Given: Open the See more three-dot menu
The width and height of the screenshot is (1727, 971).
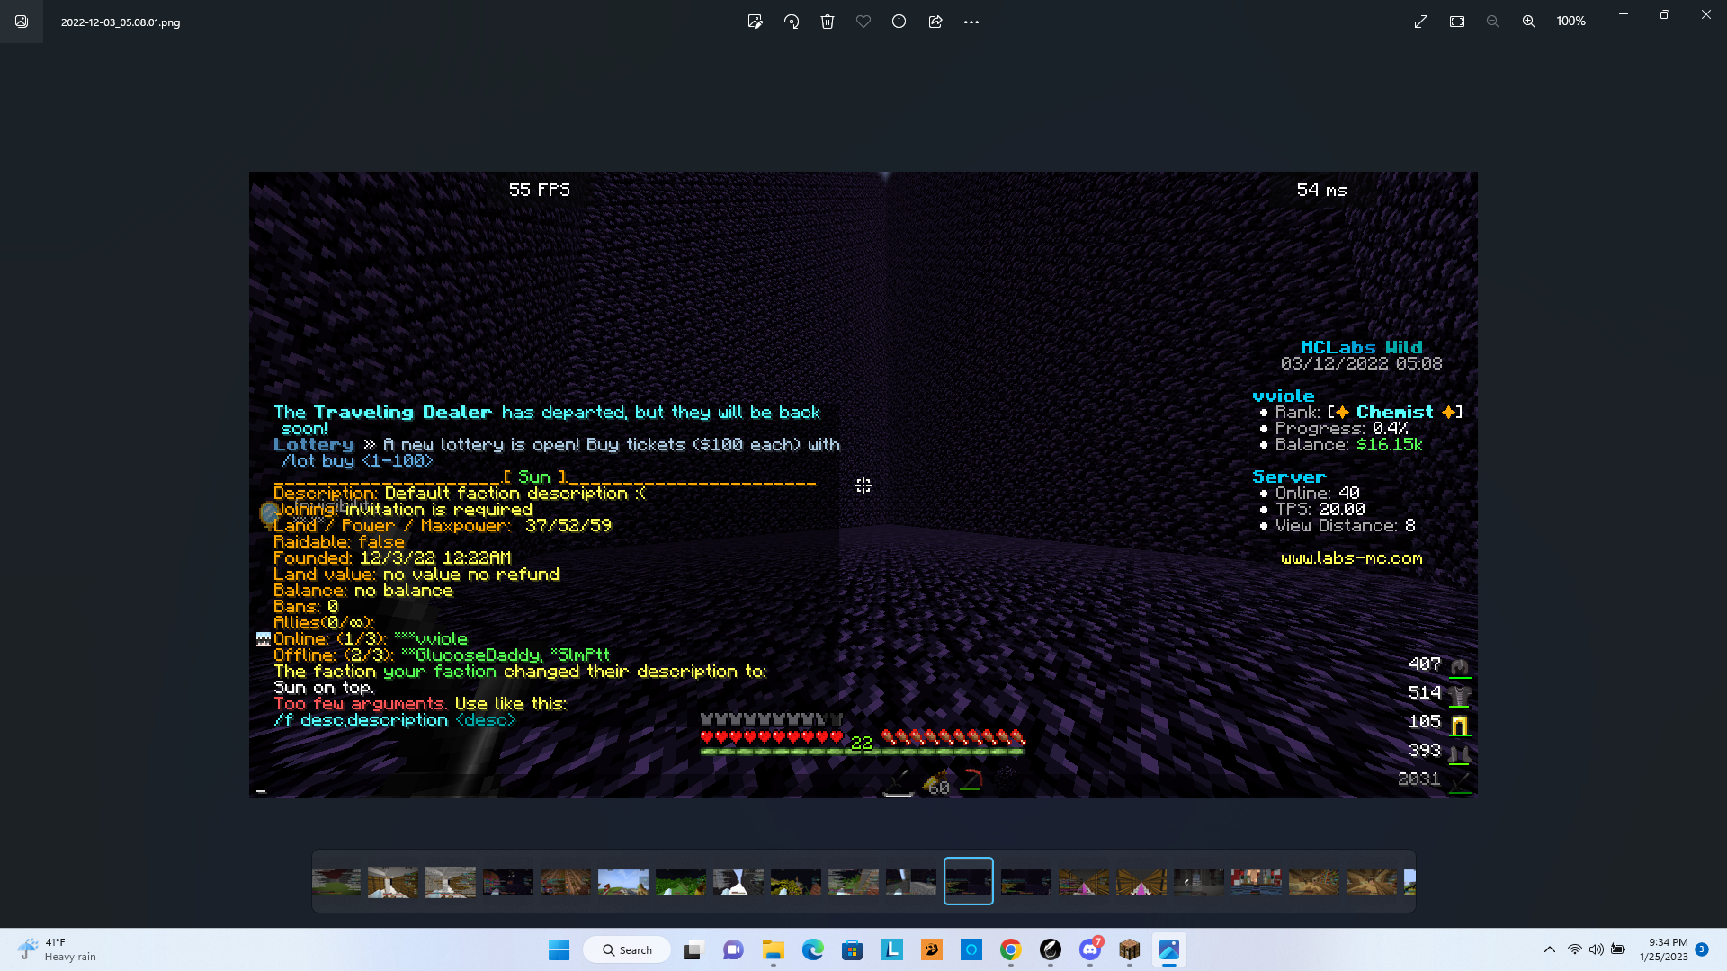Looking at the screenshot, I should coord(971,22).
